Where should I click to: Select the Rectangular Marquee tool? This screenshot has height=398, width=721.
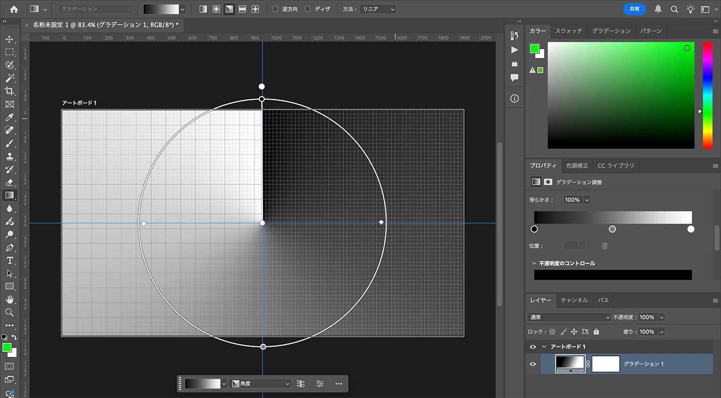(10, 52)
